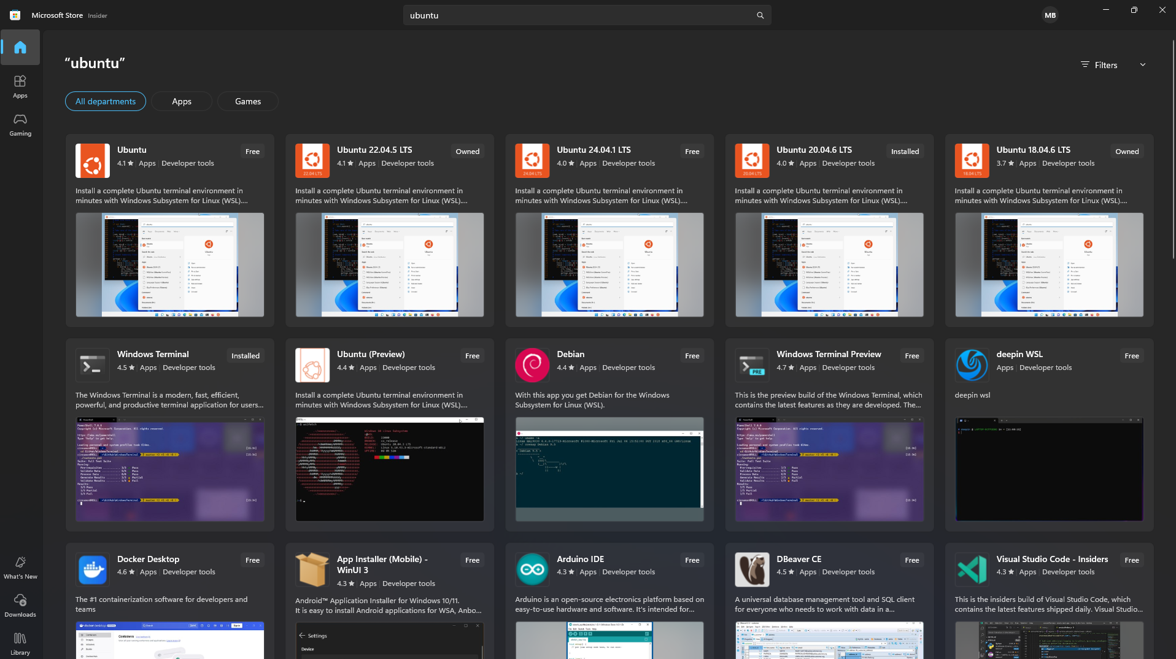
Task: Open the Windows Terminal screenshot thumbnail
Action: click(x=170, y=469)
